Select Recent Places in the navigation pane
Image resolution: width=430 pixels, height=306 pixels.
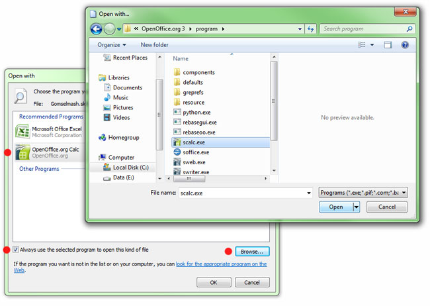(x=125, y=58)
